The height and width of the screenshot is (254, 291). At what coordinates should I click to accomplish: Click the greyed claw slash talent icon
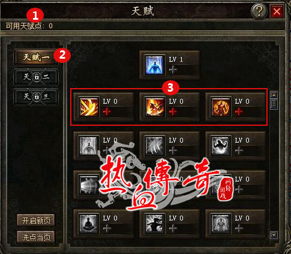pyautogui.click(x=154, y=146)
